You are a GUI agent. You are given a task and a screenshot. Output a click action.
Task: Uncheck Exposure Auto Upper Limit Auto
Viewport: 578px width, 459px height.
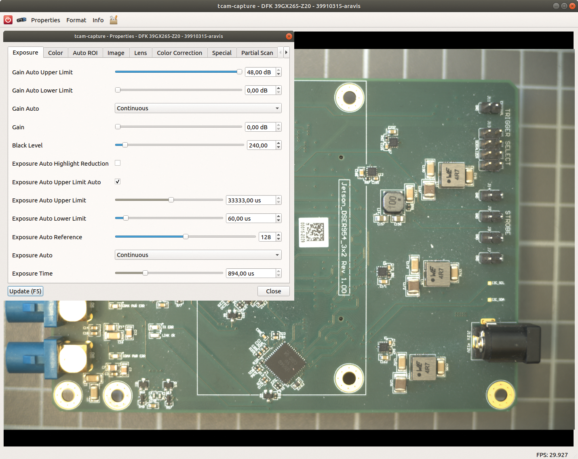118,182
